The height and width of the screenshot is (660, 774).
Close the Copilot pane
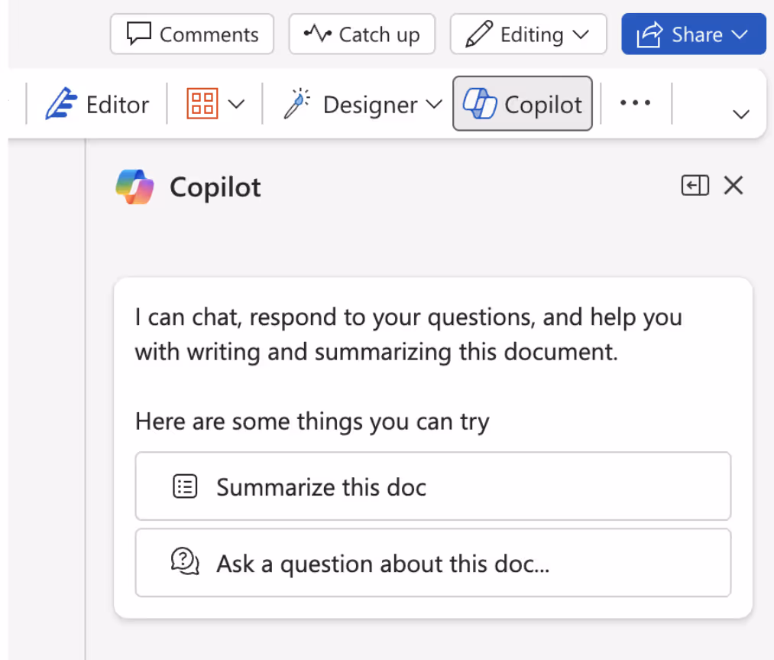(733, 185)
